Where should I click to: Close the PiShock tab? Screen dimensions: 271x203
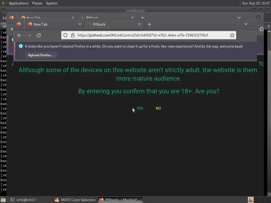(139, 24)
